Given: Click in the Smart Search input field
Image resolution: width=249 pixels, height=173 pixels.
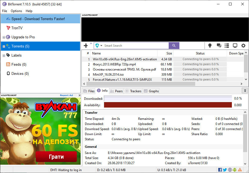Looking at the screenshot, I should [x=136, y=46].
